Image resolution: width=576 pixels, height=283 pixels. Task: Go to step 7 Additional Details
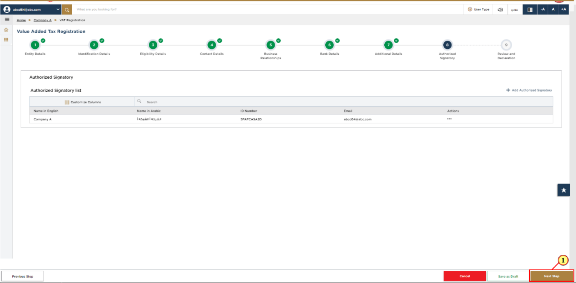(x=388, y=45)
